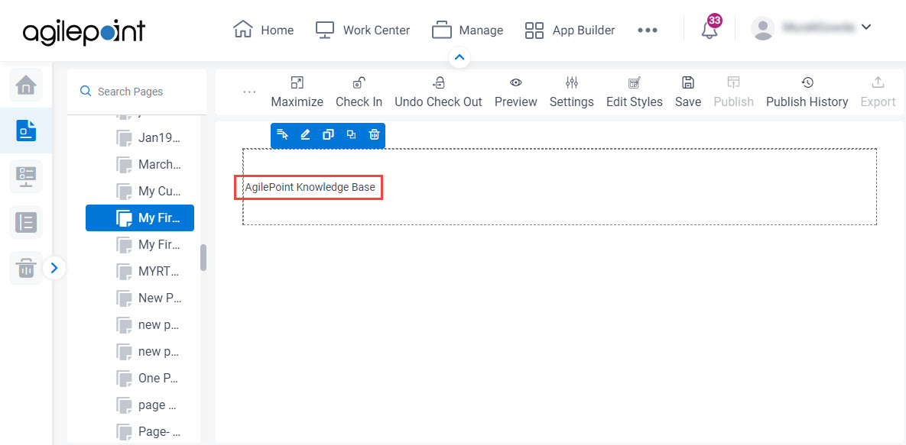Viewport: 906px width, 445px height.
Task: Go to Work Center
Action: pyautogui.click(x=362, y=30)
